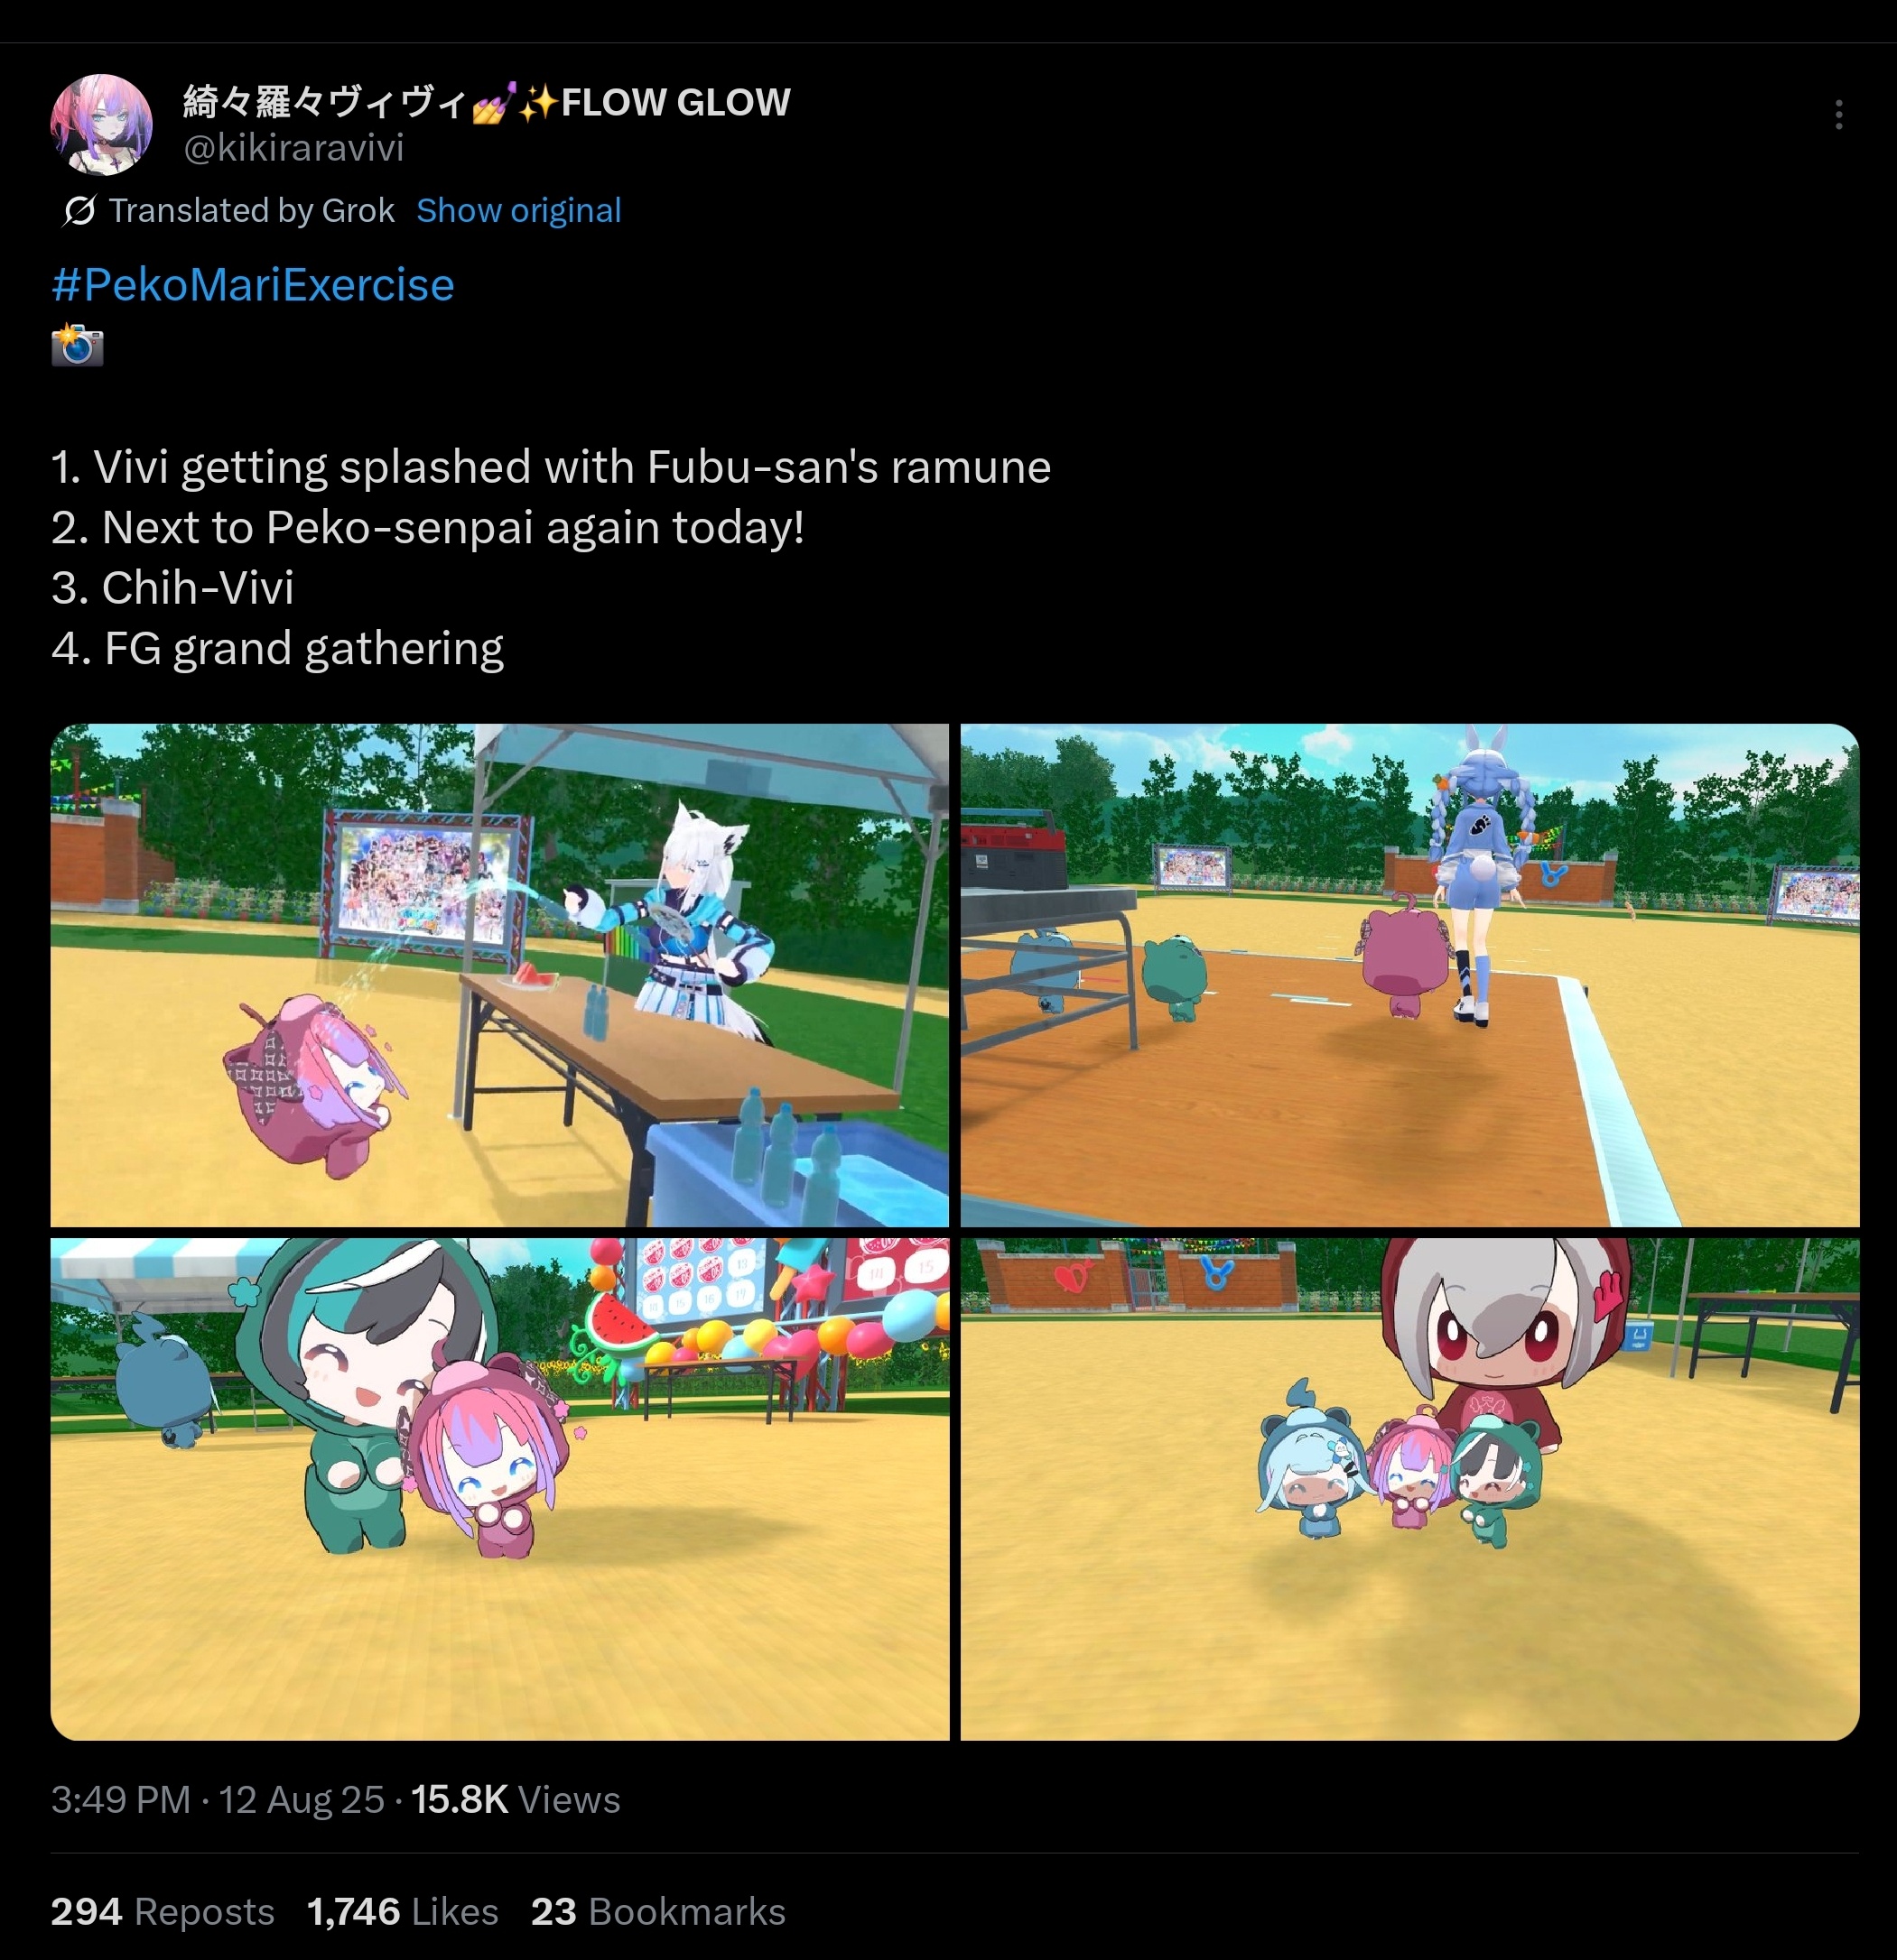Click the Translated by Grok label
The height and width of the screenshot is (1960, 1897).
(x=251, y=211)
